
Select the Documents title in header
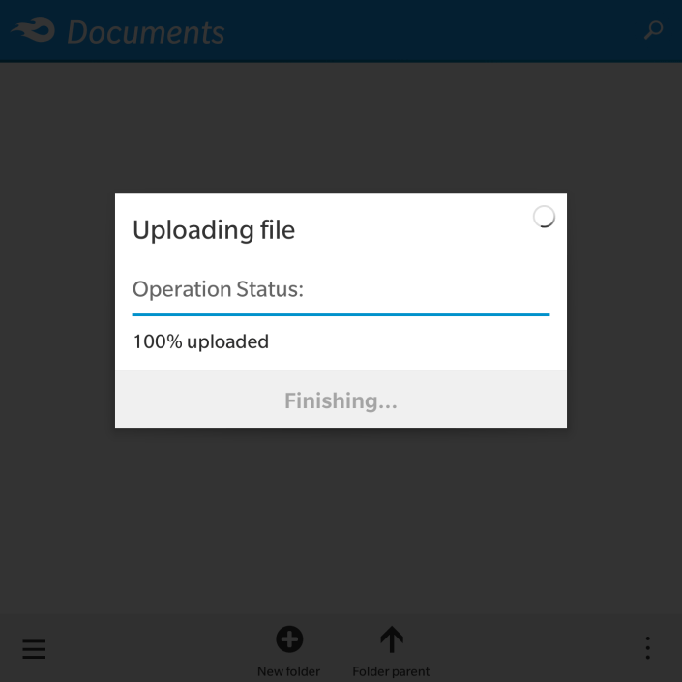click(x=146, y=32)
